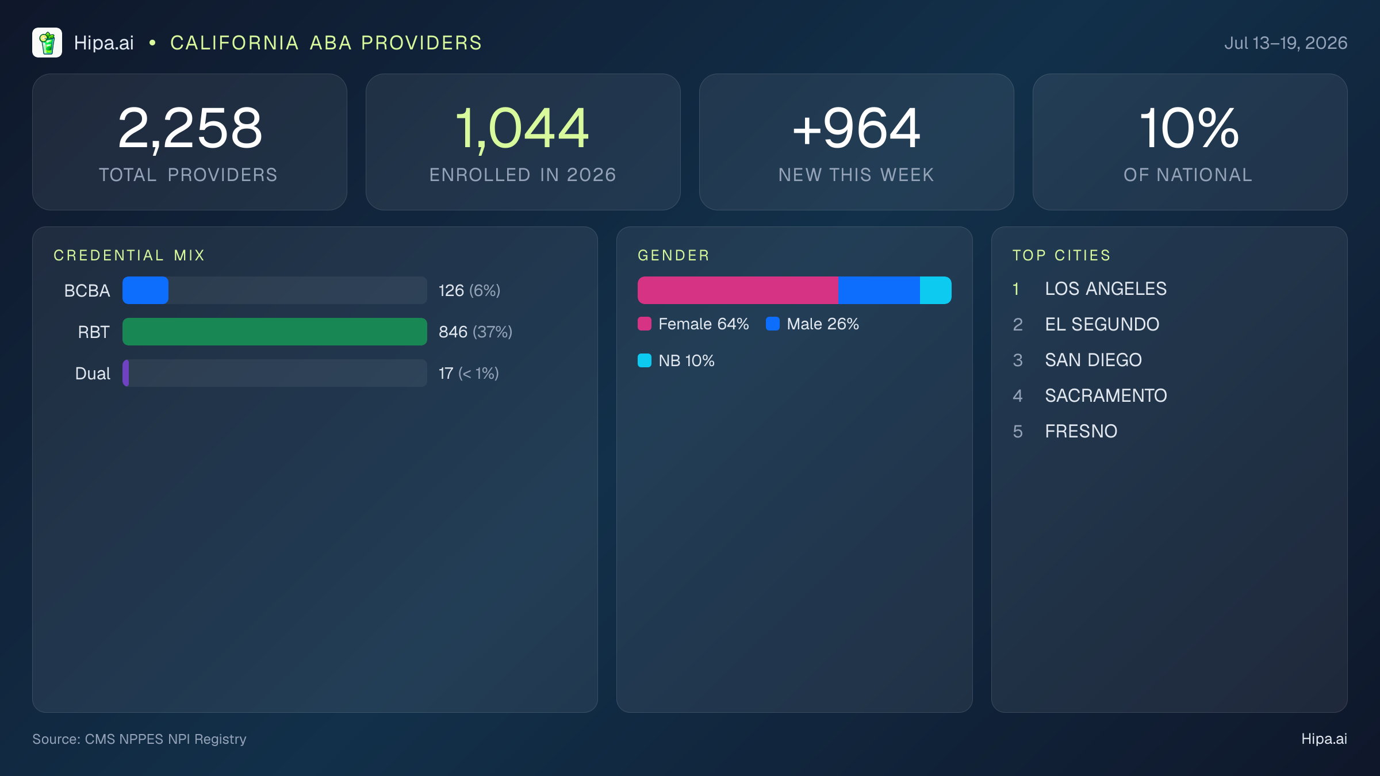1380x776 pixels.
Task: Click the cyan NB legend swatch
Action: pyautogui.click(x=645, y=360)
